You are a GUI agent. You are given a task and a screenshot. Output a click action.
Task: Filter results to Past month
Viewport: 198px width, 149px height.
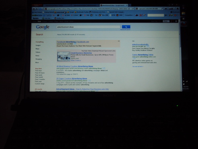(x=39, y=77)
